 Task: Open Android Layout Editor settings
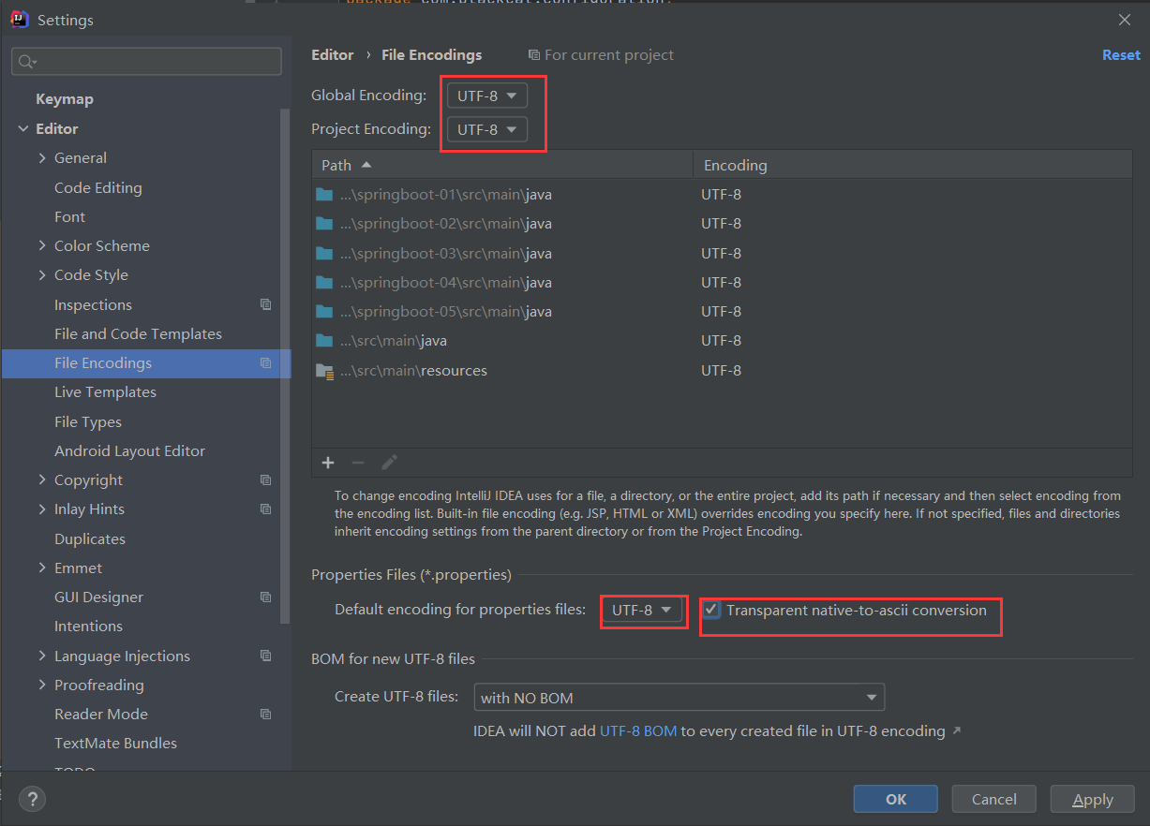tap(129, 450)
